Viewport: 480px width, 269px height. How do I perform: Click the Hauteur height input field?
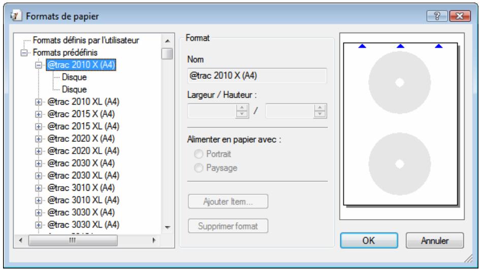pos(290,111)
